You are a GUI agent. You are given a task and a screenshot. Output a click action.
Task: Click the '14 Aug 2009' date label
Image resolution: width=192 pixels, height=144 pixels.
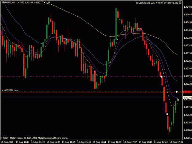click(7, 142)
